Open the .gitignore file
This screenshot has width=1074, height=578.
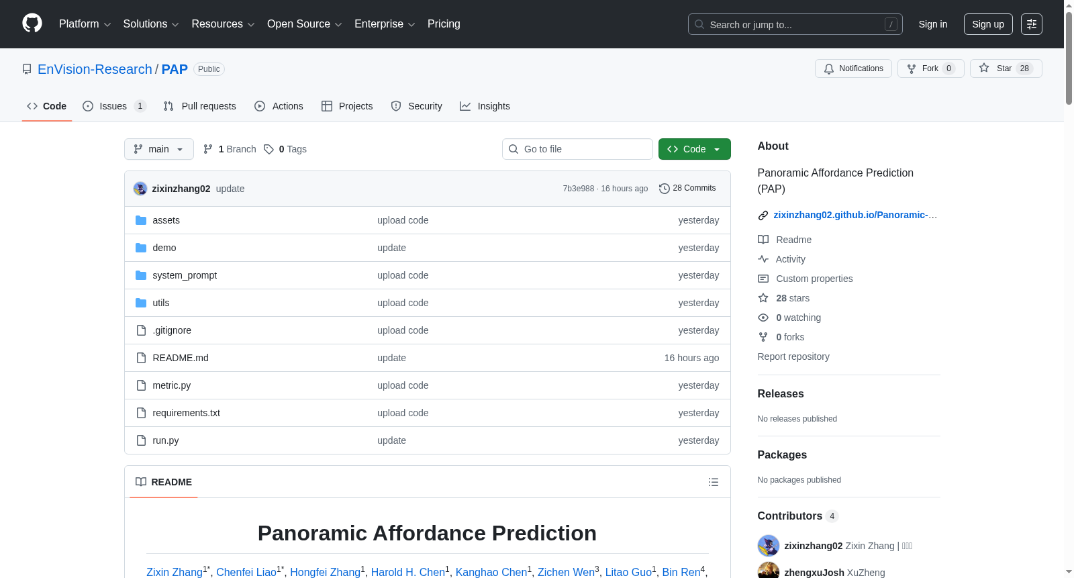(172, 330)
